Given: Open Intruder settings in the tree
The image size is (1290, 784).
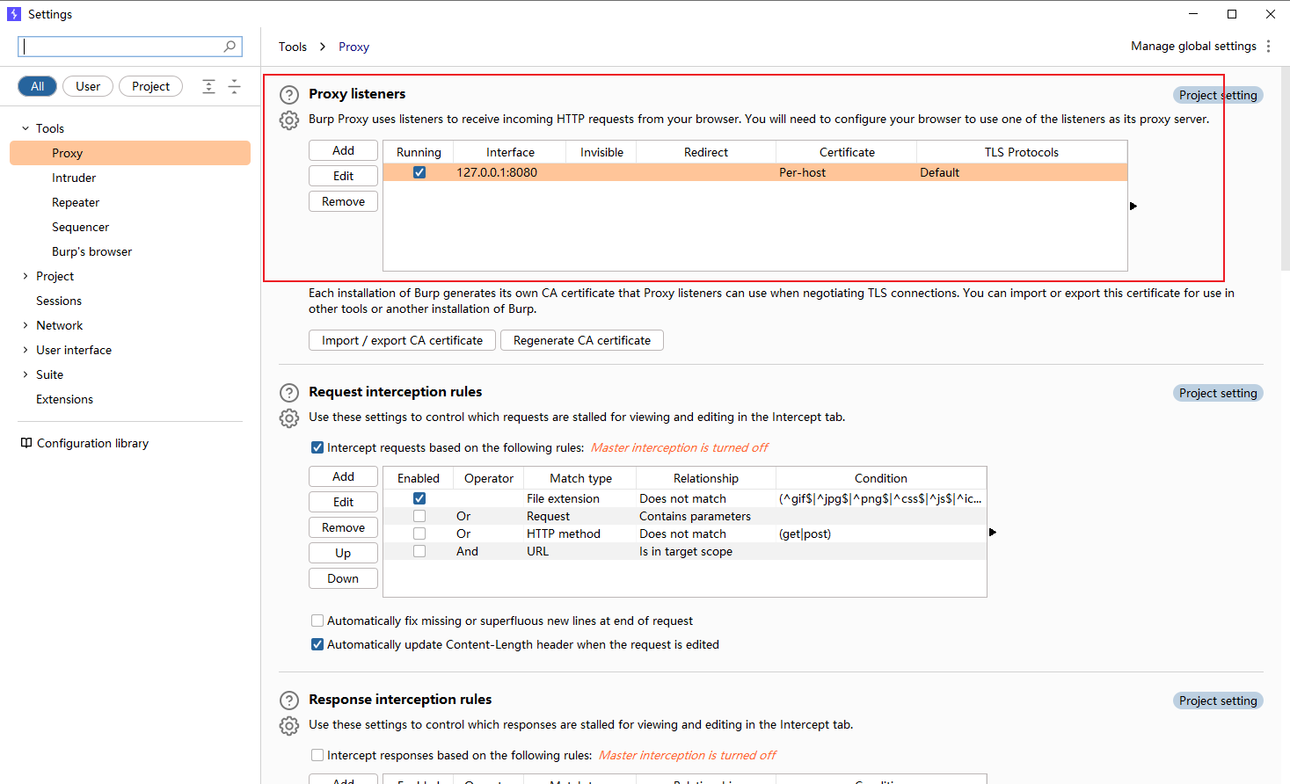Looking at the screenshot, I should [x=74, y=178].
